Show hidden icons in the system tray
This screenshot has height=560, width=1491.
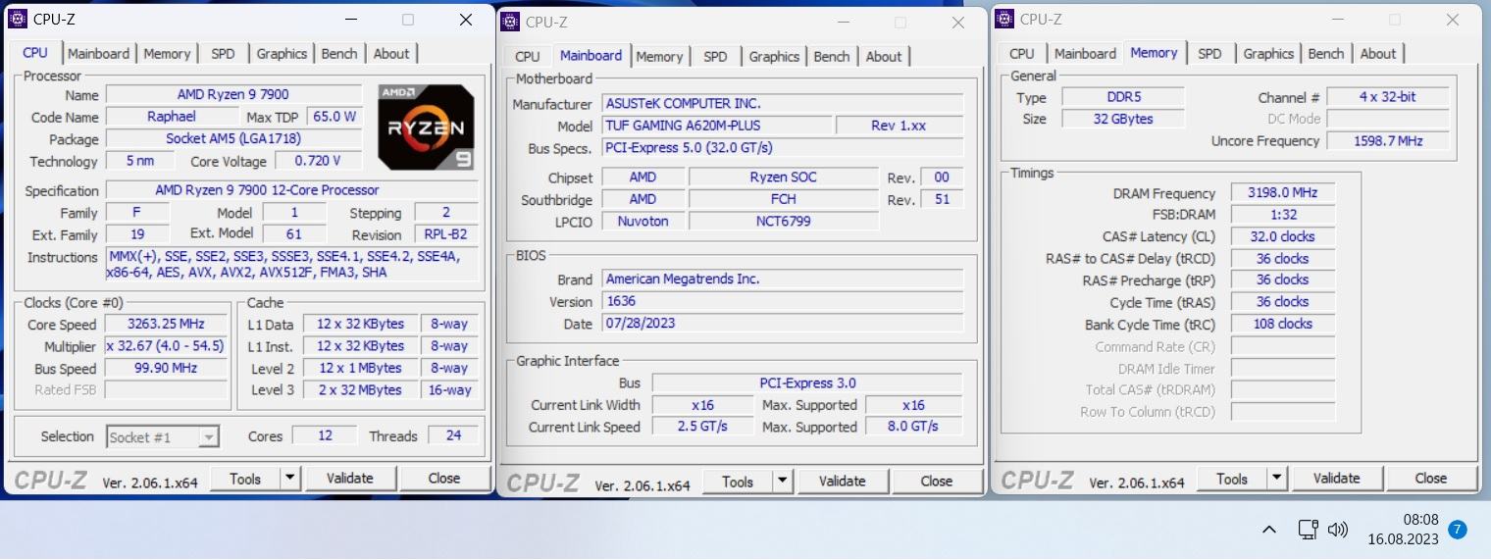(1268, 530)
